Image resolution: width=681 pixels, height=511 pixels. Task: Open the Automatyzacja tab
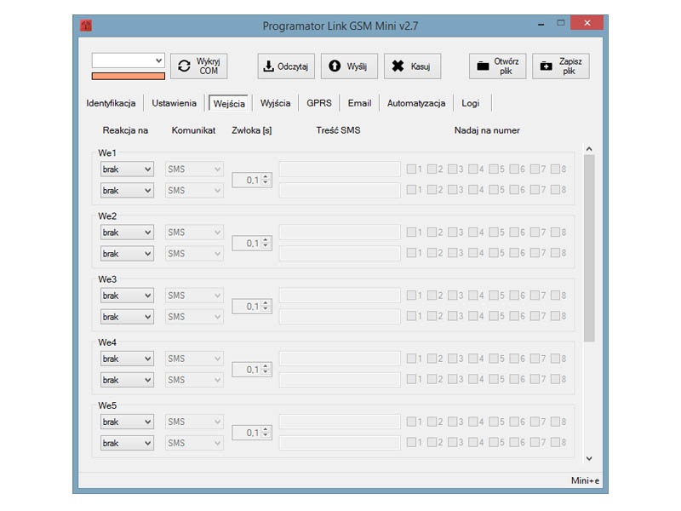point(416,103)
